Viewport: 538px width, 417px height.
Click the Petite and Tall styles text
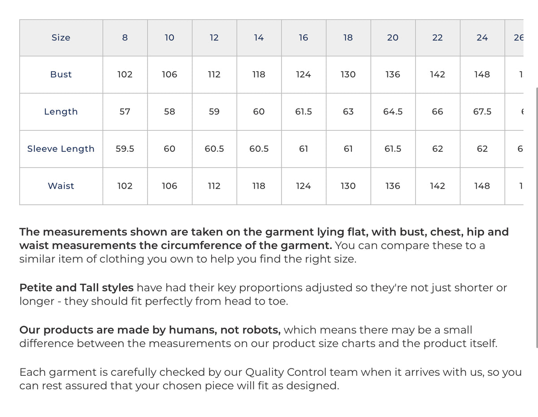(77, 288)
